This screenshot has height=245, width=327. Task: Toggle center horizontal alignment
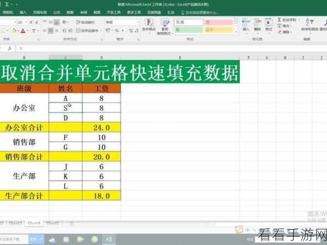51,31
